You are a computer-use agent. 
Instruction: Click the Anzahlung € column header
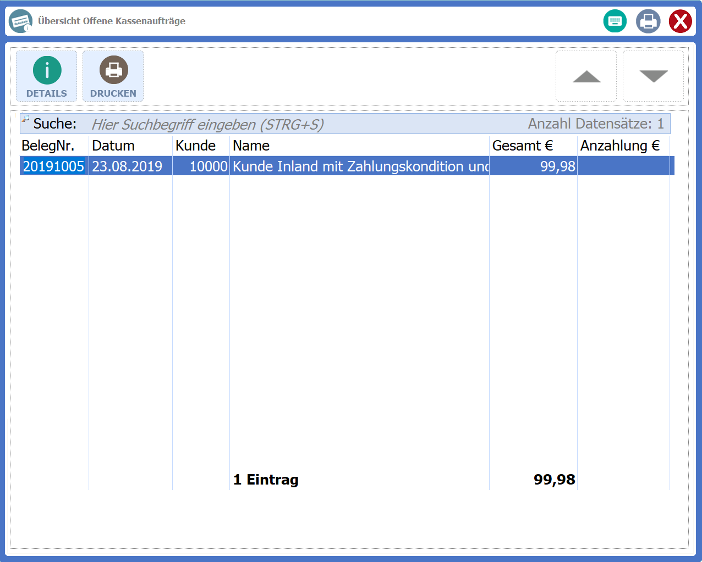(619, 146)
